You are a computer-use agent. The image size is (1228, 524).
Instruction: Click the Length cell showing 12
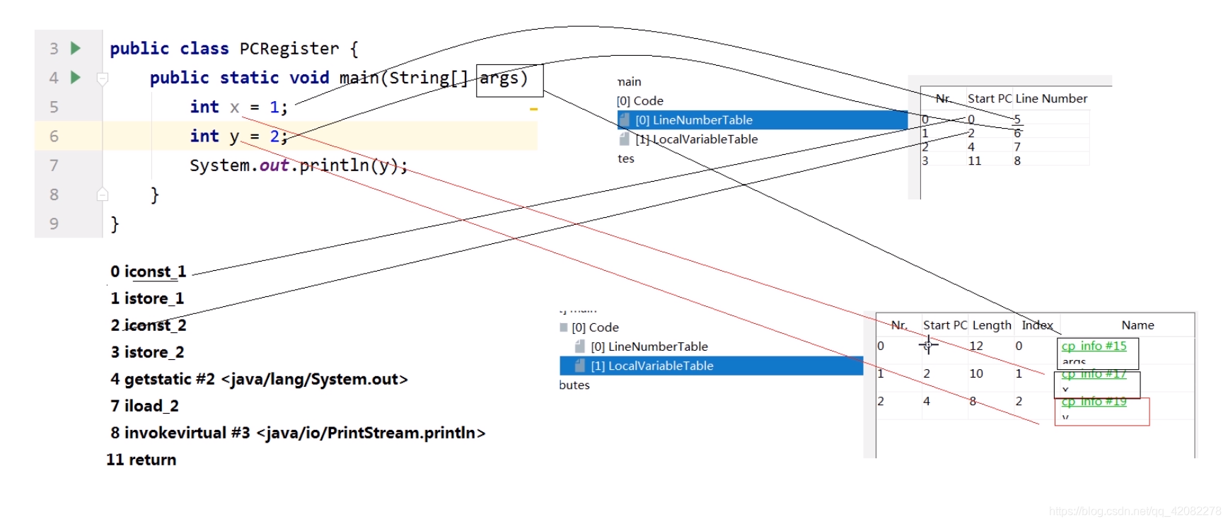click(976, 346)
